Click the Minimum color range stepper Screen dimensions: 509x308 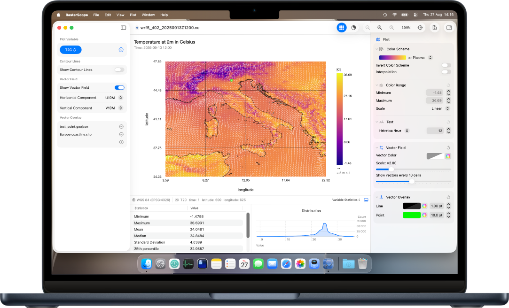(x=449, y=92)
